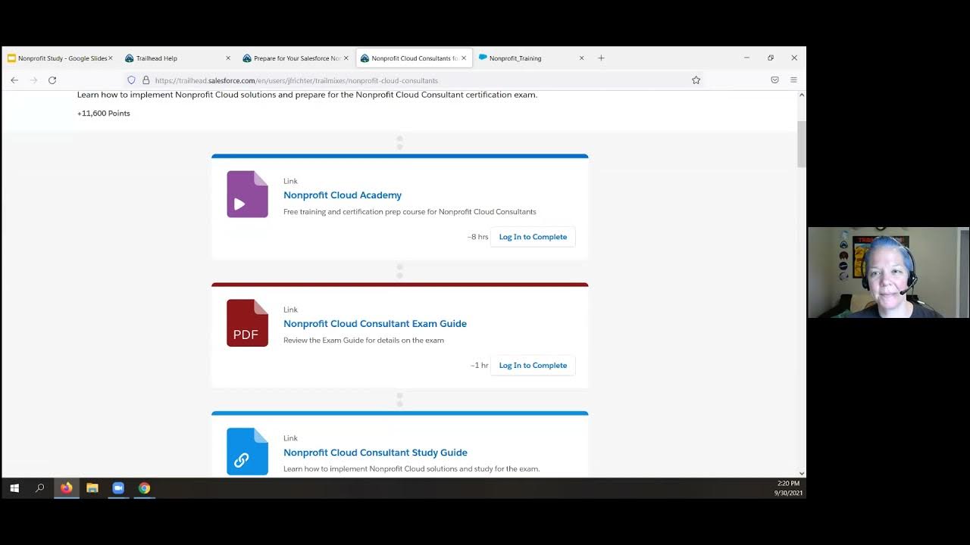Viewport: 970px width, 545px height.
Task: Click the purple video file icon
Action: (247, 195)
